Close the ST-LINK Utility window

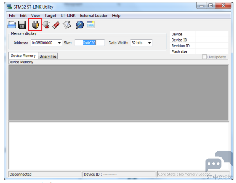223,5
